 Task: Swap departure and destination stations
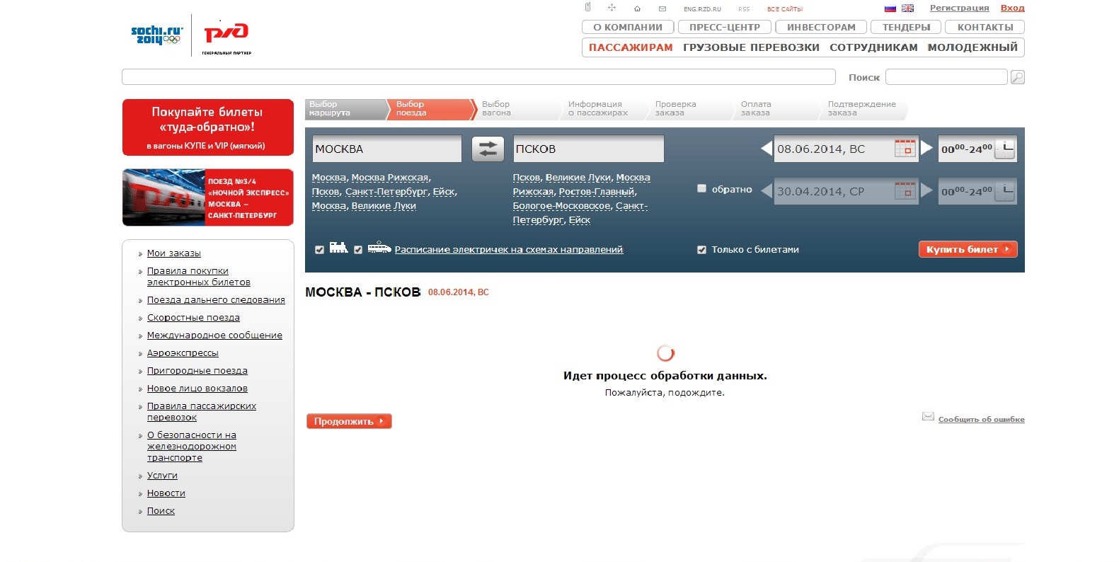[x=488, y=149]
